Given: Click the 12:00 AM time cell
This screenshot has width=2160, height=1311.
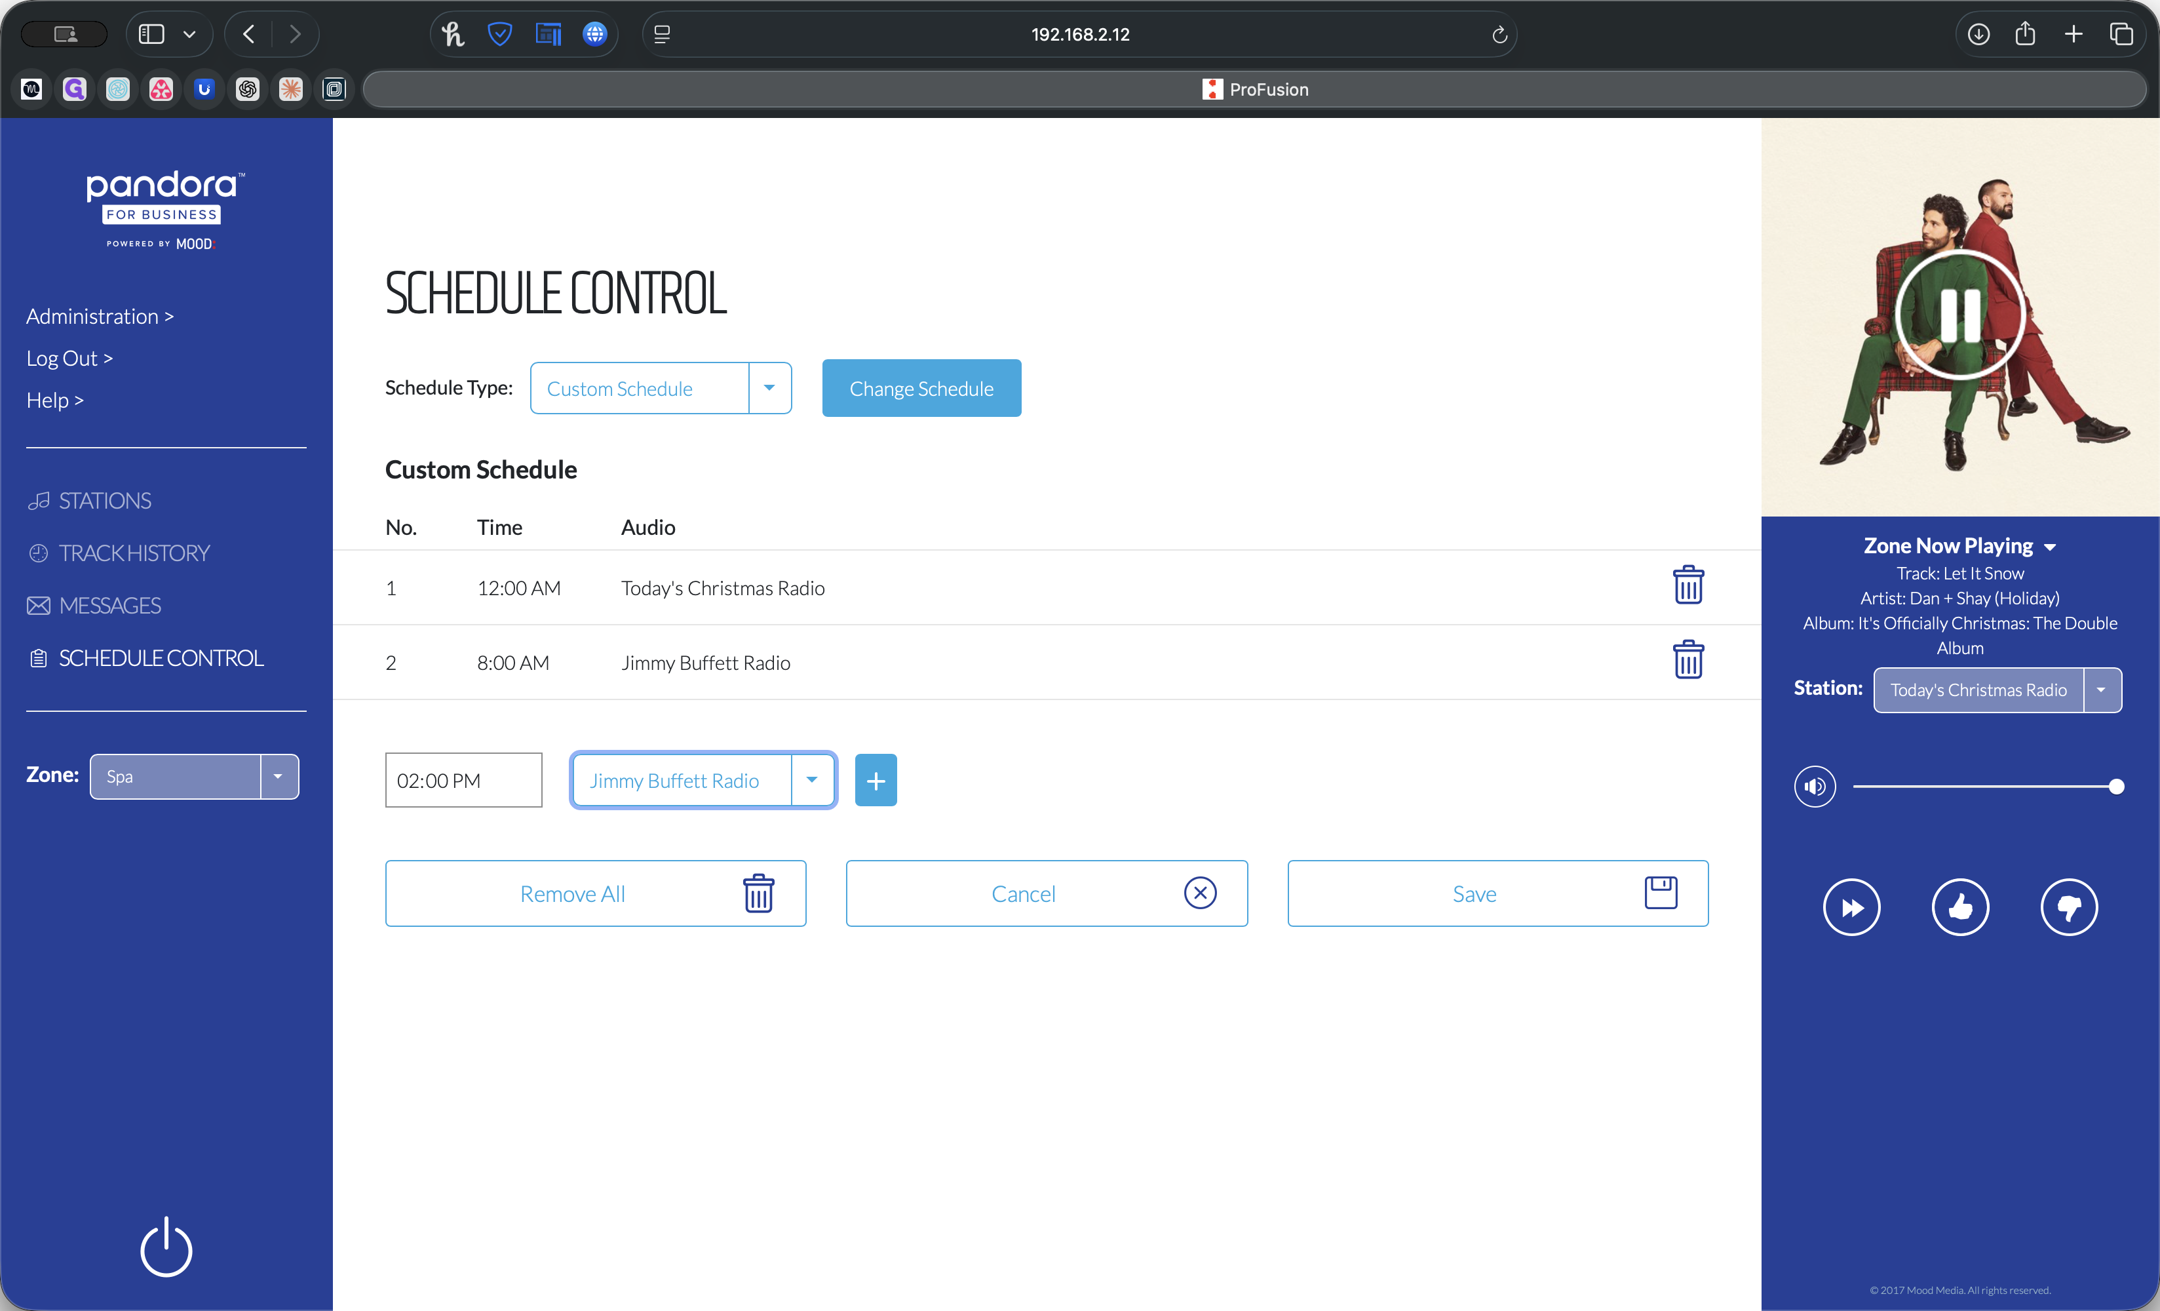Looking at the screenshot, I should pos(519,589).
